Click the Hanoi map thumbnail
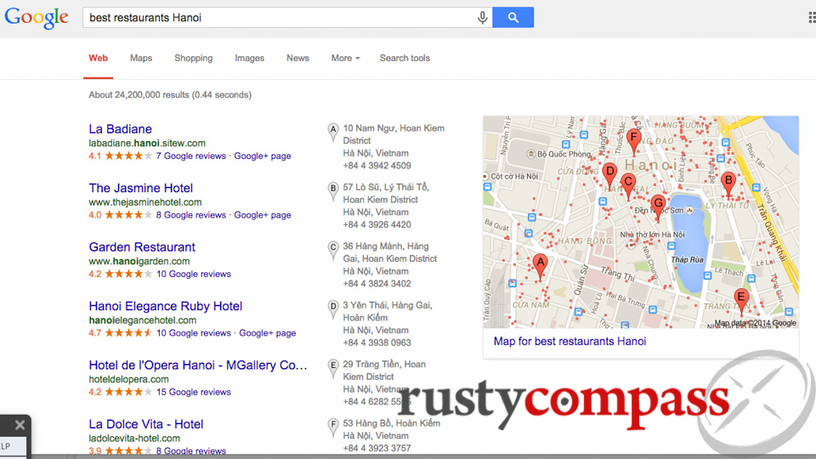The height and width of the screenshot is (459, 816). click(x=641, y=222)
